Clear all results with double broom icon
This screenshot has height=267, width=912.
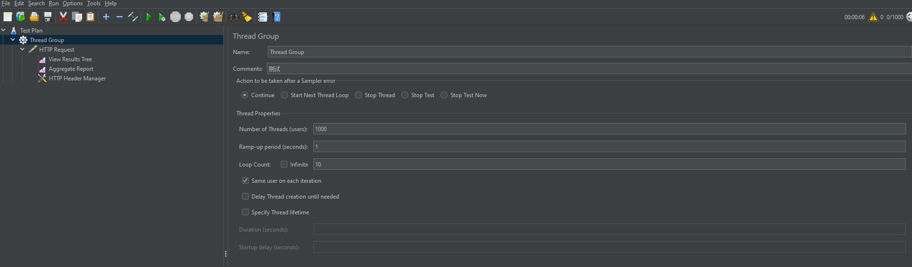[x=218, y=17]
